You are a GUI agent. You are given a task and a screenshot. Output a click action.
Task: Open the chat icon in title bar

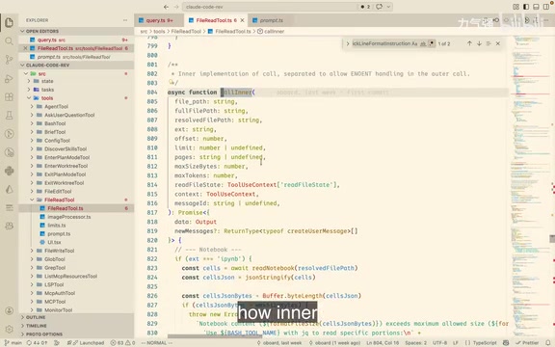tap(379, 7)
